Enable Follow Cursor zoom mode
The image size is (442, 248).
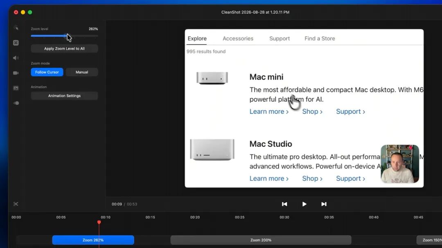(x=47, y=72)
